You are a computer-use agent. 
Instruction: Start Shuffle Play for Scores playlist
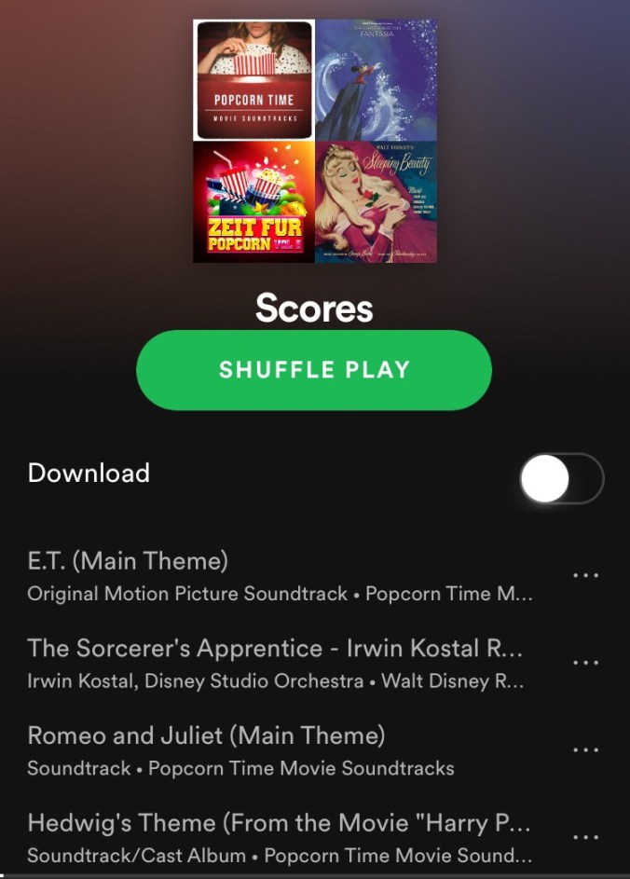[x=314, y=370]
